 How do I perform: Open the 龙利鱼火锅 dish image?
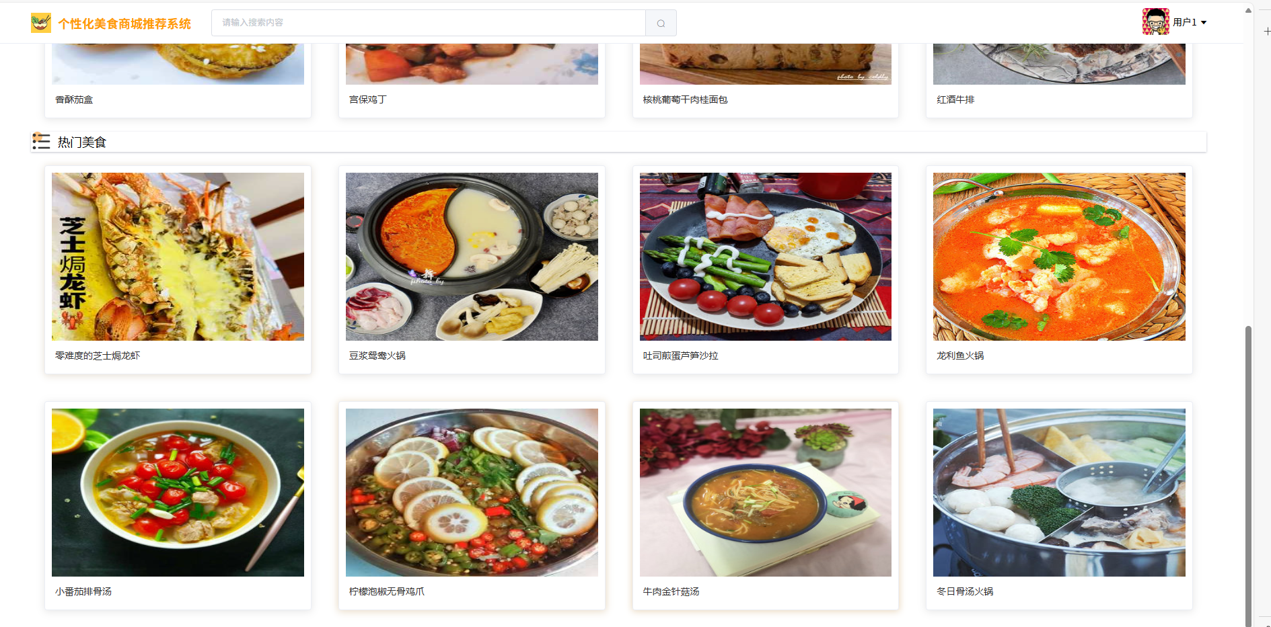[x=1059, y=257]
